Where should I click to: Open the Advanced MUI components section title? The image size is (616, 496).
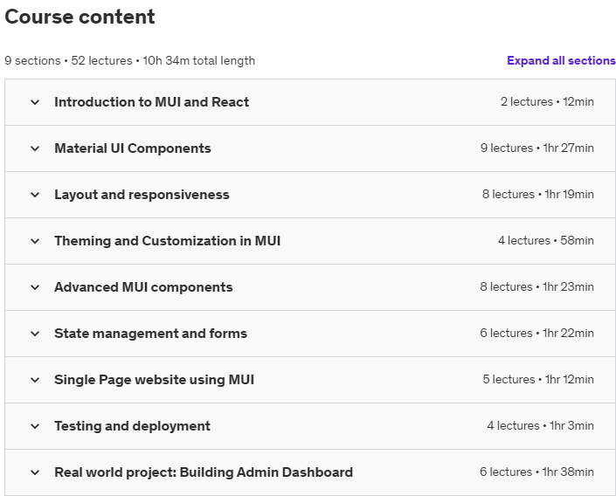[x=143, y=287]
